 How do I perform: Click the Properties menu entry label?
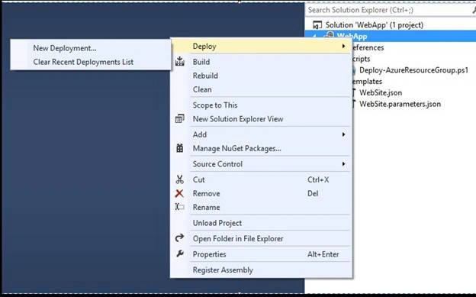[x=209, y=254]
